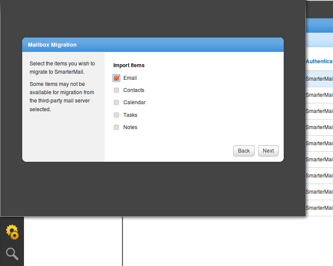The width and height of the screenshot is (333, 266).
Task: Click the Mailbox Migration dialog title
Action: coord(52,45)
